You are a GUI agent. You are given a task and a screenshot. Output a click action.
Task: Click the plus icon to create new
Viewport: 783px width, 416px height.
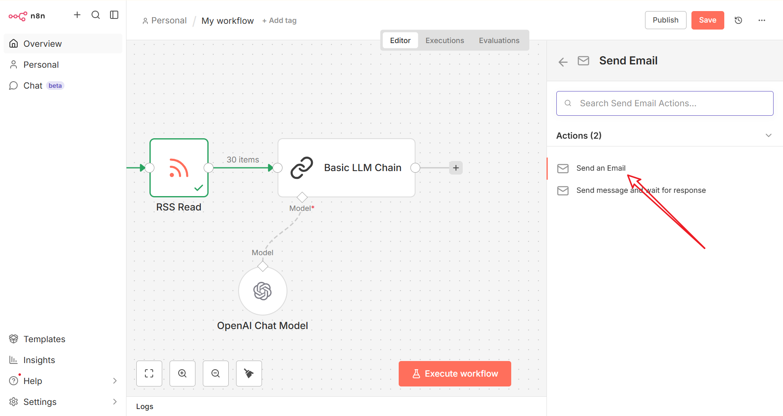click(x=77, y=15)
